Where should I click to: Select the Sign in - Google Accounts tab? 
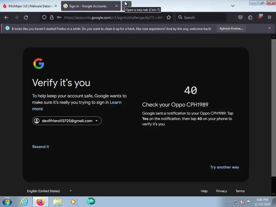click(x=91, y=6)
